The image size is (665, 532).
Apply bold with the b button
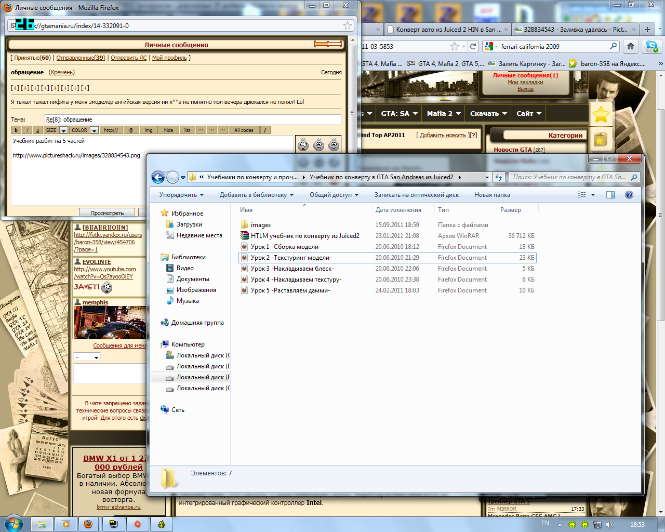[16, 130]
